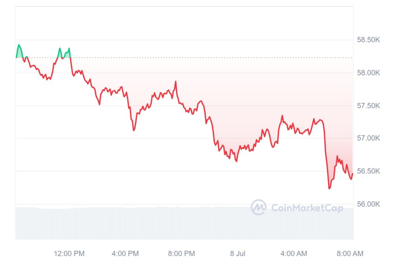Click the CoinMarketCap watermark text

coord(307,208)
